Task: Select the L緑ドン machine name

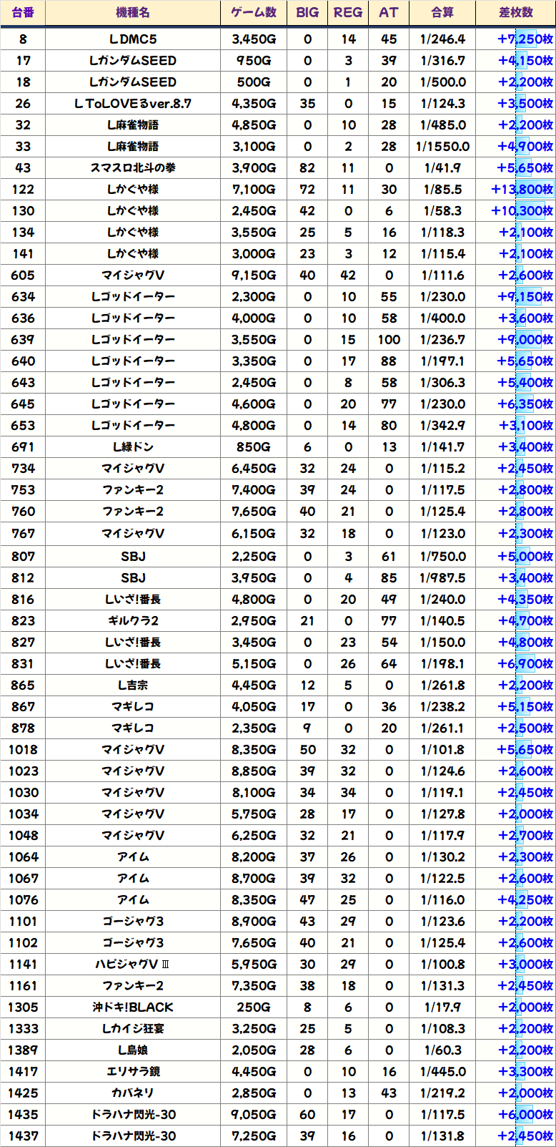Action: 133,447
